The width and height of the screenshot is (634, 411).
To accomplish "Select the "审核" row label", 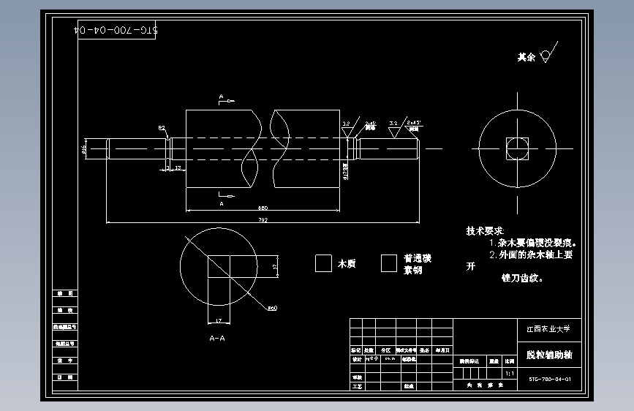I will coord(357,377).
